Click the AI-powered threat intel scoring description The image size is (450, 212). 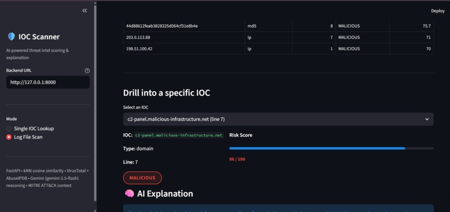[37, 54]
